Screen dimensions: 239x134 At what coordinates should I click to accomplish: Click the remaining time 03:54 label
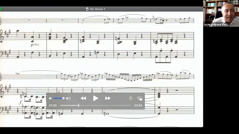coord(138,105)
